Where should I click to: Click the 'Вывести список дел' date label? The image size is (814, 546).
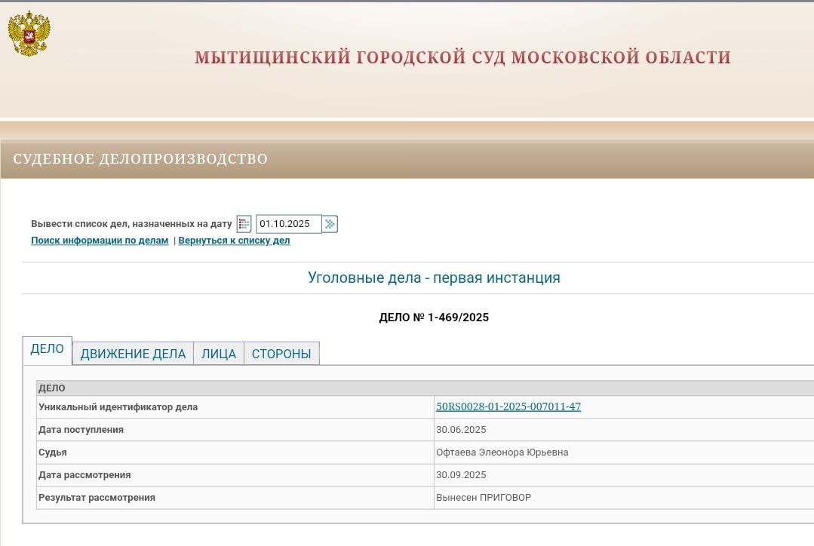coord(131,224)
